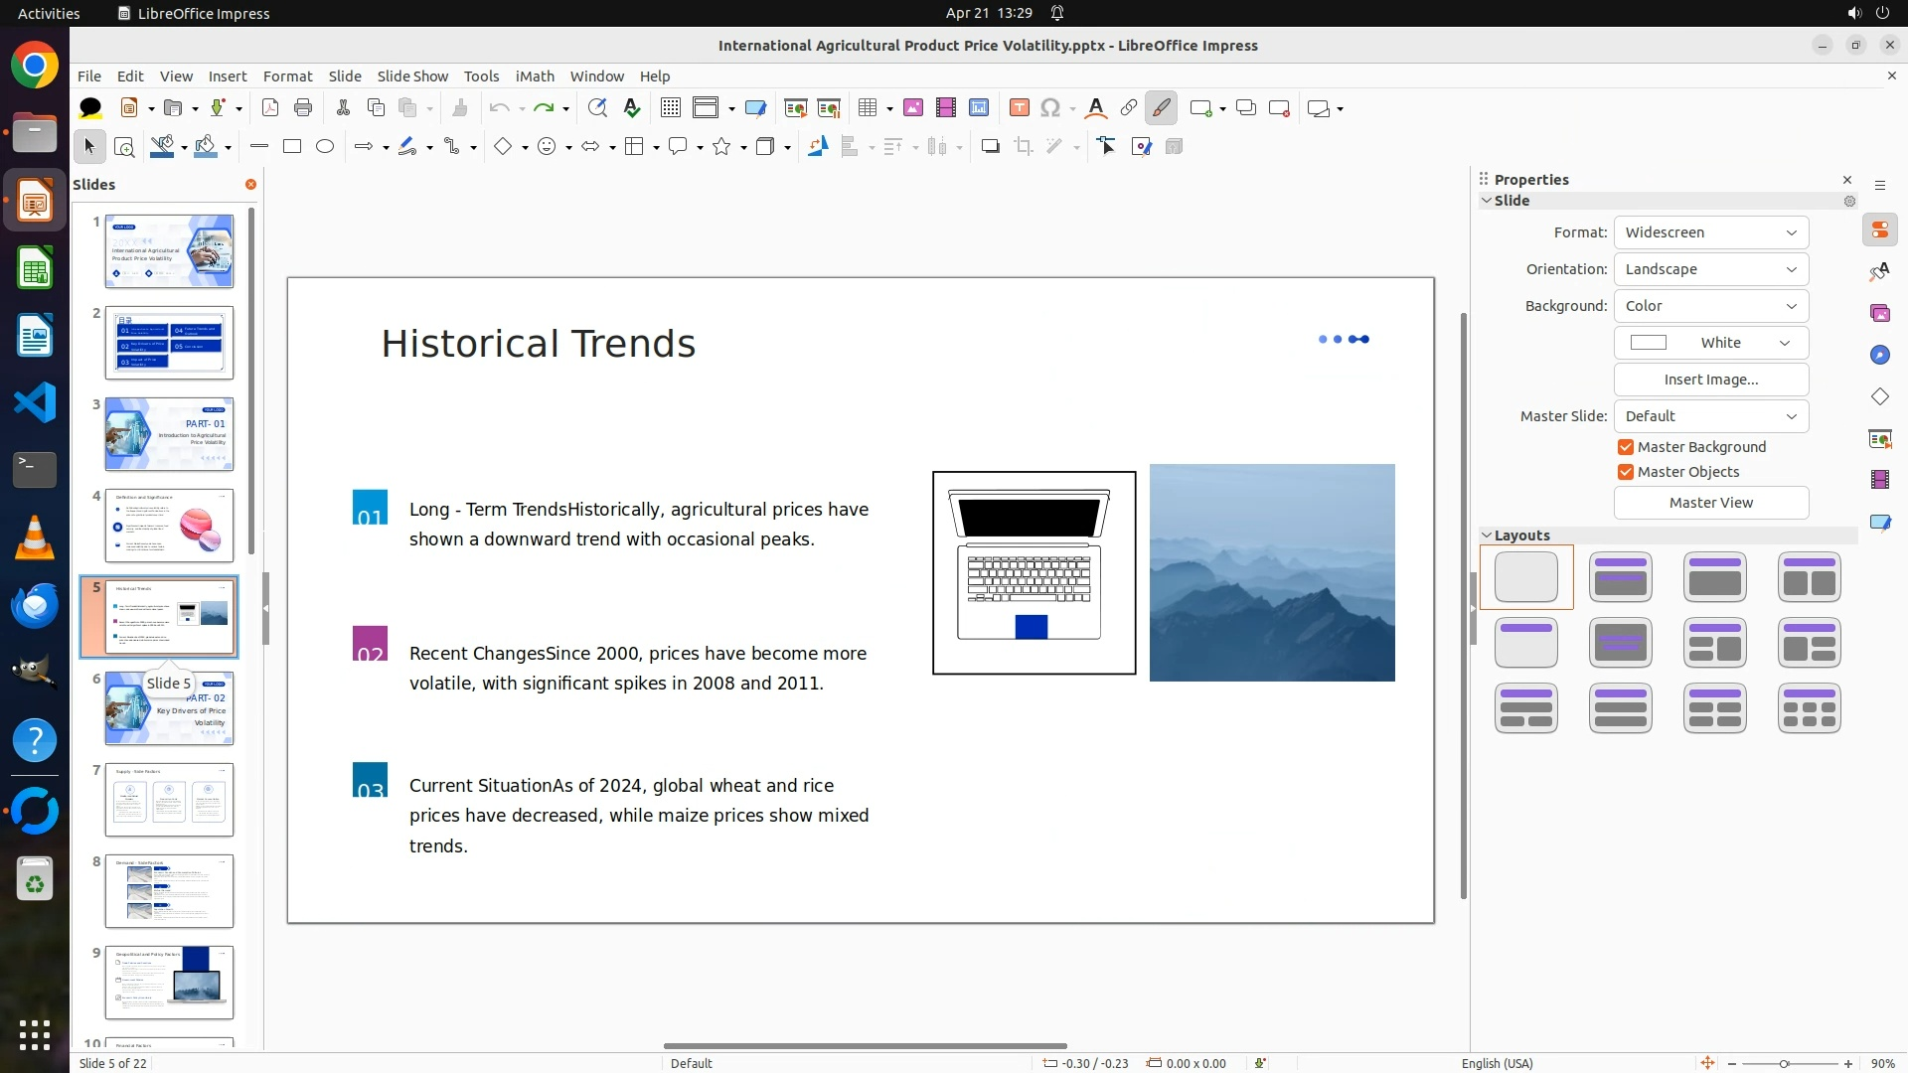The height and width of the screenshot is (1073, 1908).
Task: Click the Insert Table icon
Action: [x=868, y=108]
